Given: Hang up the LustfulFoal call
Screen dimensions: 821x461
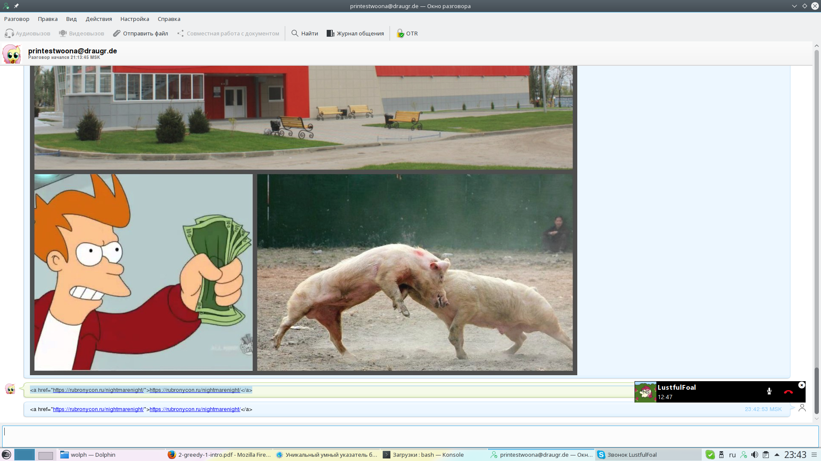Looking at the screenshot, I should click(789, 391).
